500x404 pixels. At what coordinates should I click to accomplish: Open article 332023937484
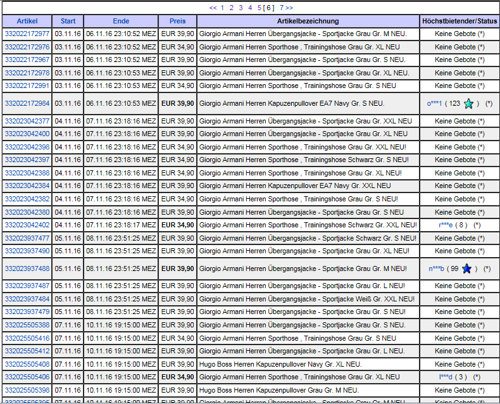click(x=27, y=299)
